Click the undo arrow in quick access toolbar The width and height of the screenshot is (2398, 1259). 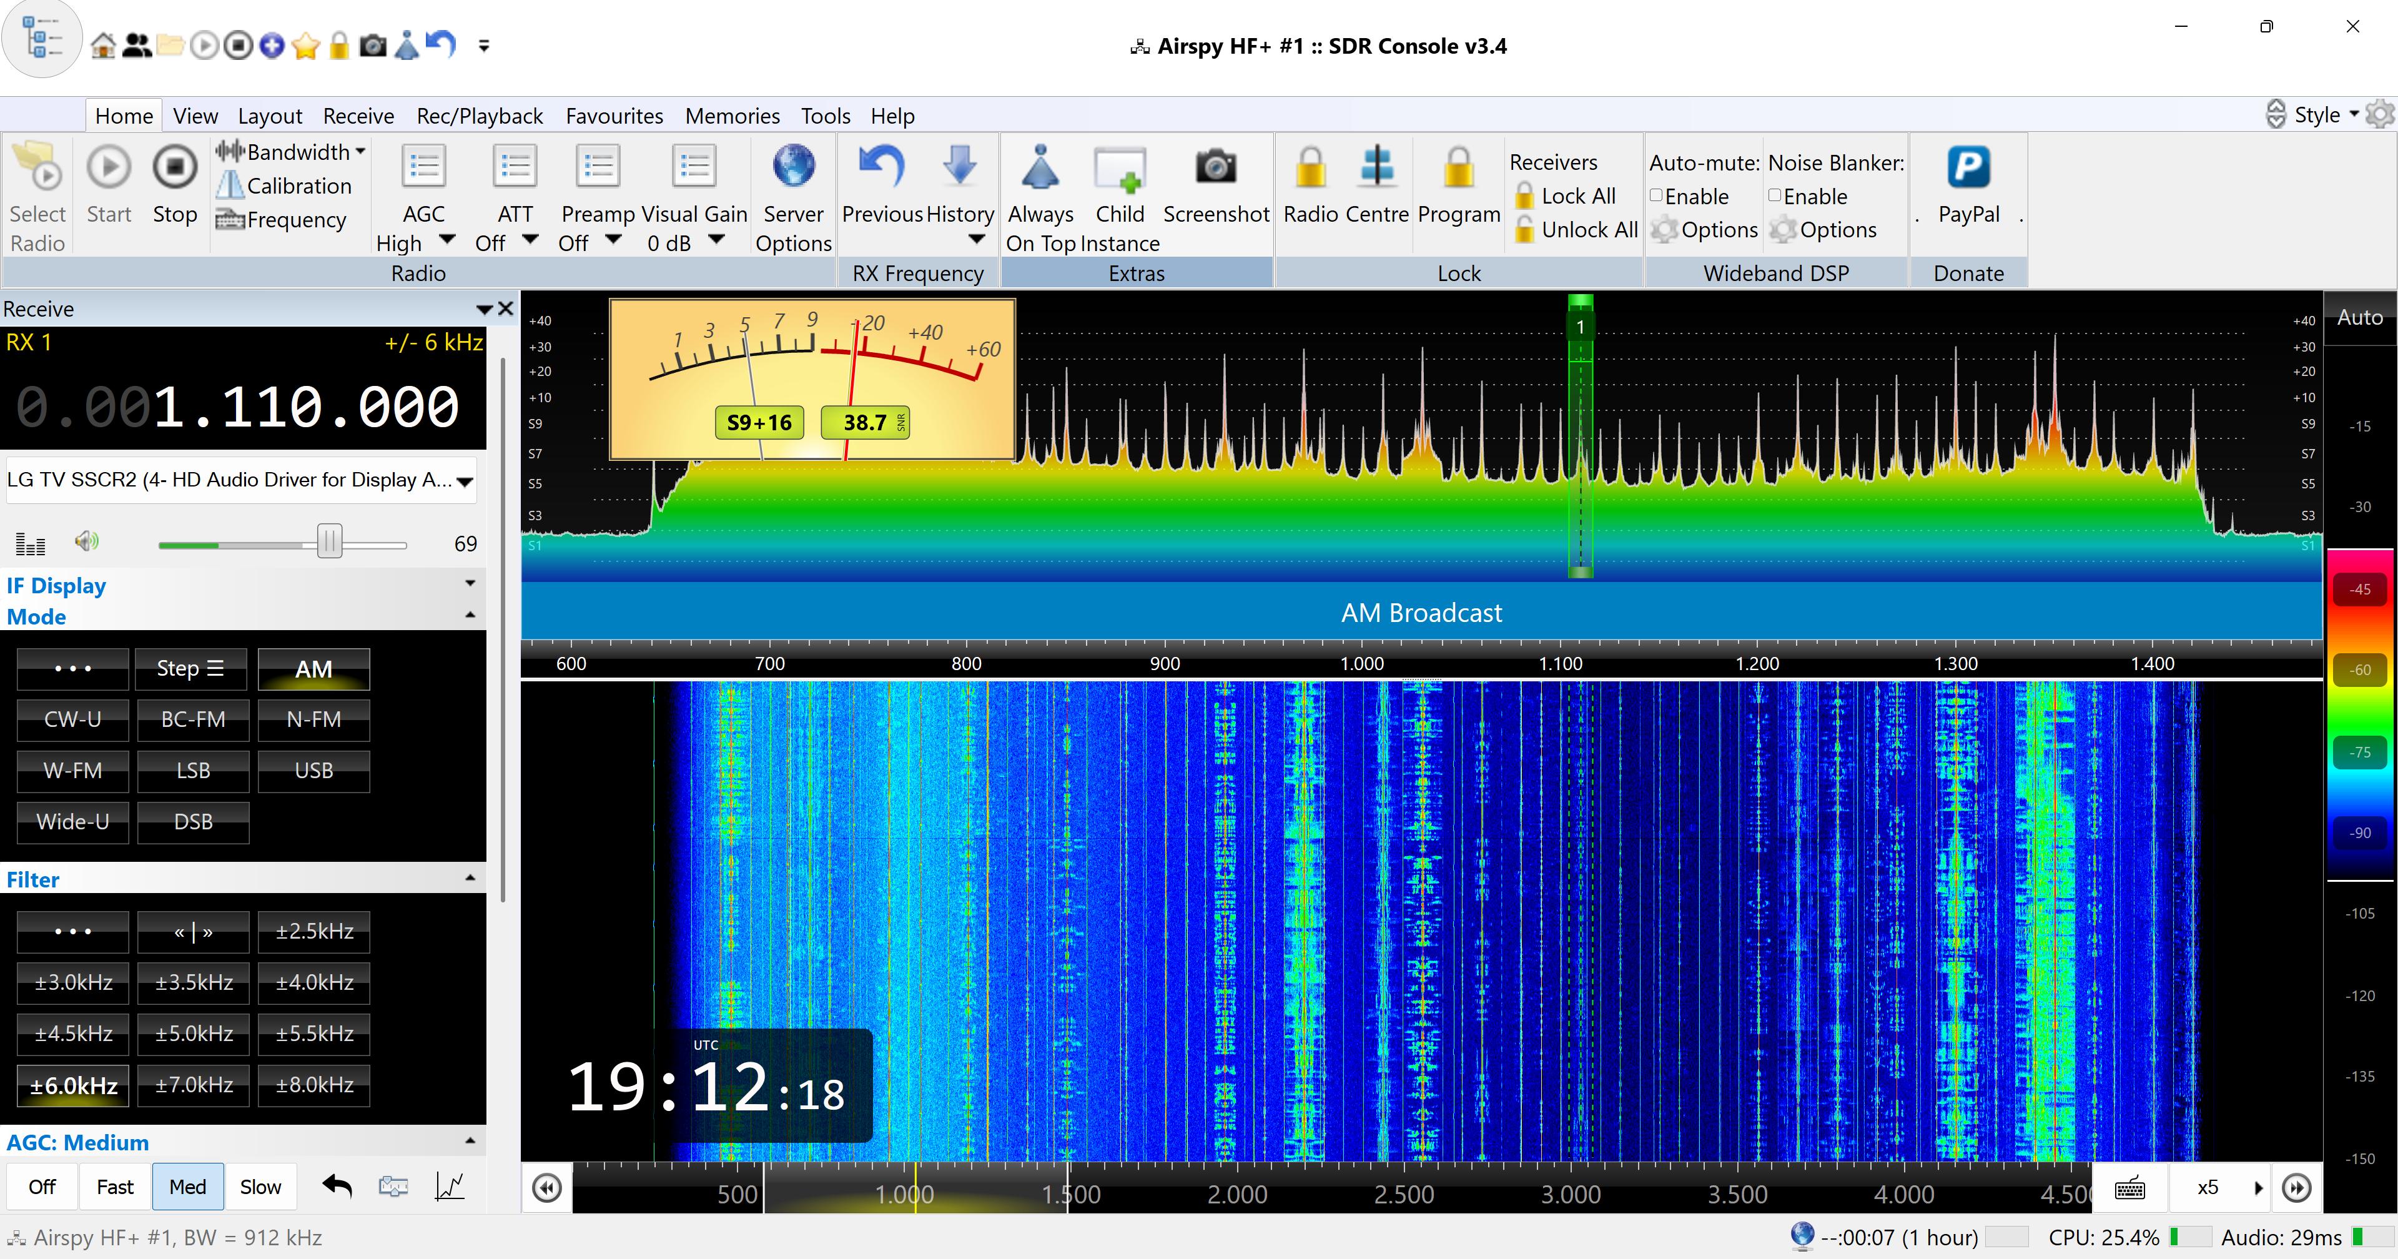pos(440,44)
